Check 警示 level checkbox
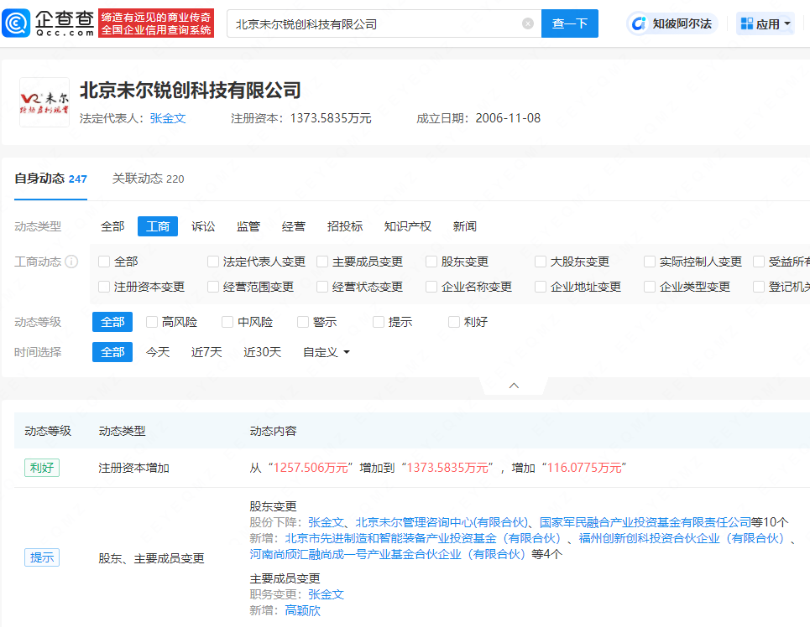The image size is (810, 627). point(303,322)
